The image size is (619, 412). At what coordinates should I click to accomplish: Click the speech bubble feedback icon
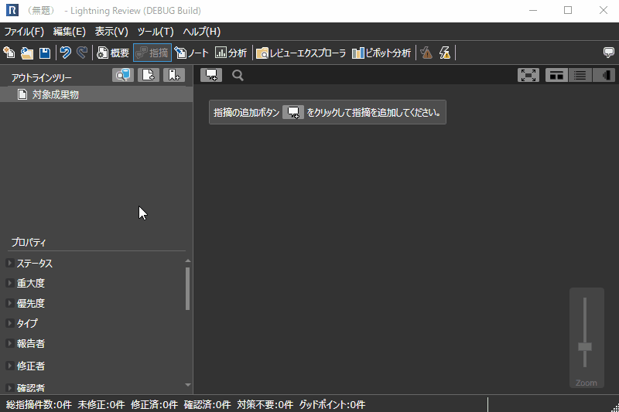coord(609,53)
